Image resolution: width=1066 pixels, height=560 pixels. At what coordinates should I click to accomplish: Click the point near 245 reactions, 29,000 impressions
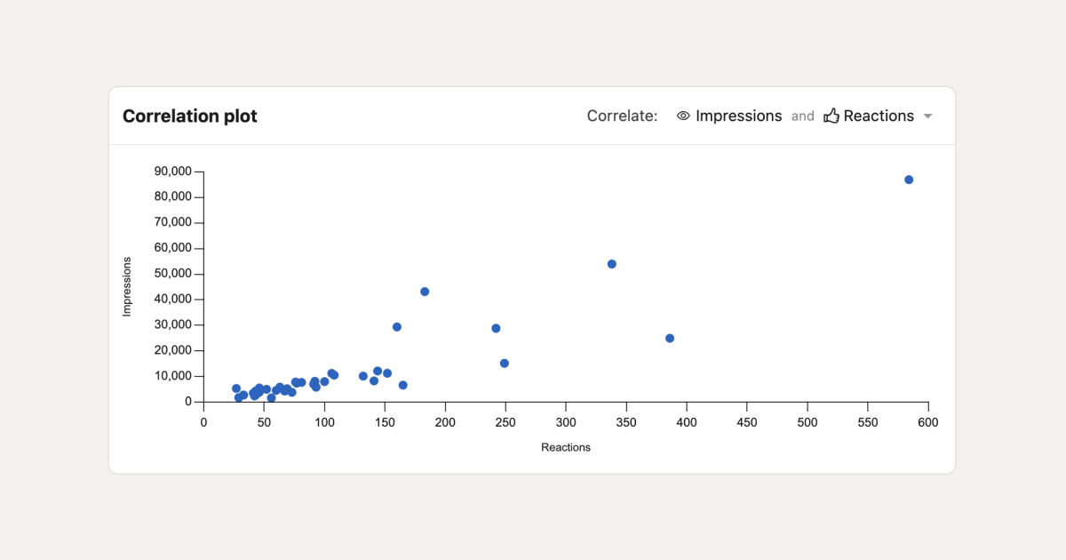click(496, 328)
